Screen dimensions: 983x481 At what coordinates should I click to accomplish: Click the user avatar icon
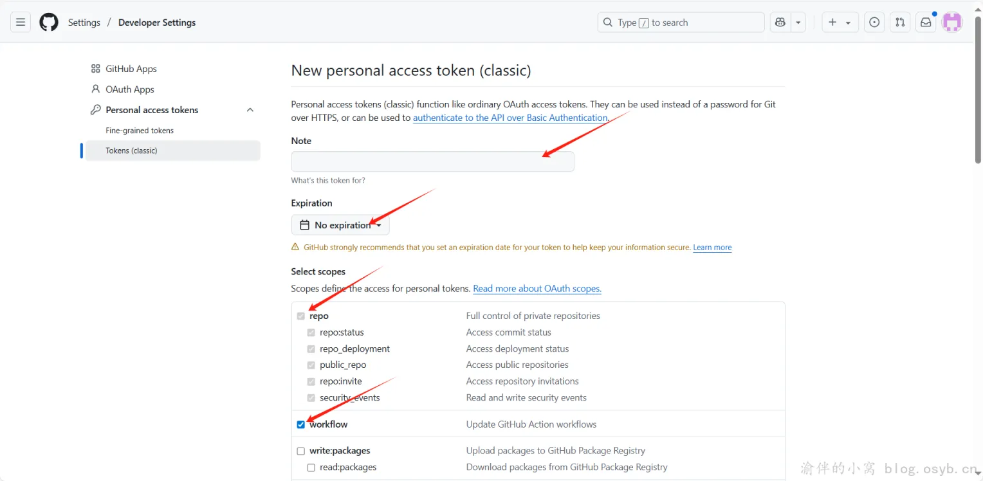click(952, 23)
